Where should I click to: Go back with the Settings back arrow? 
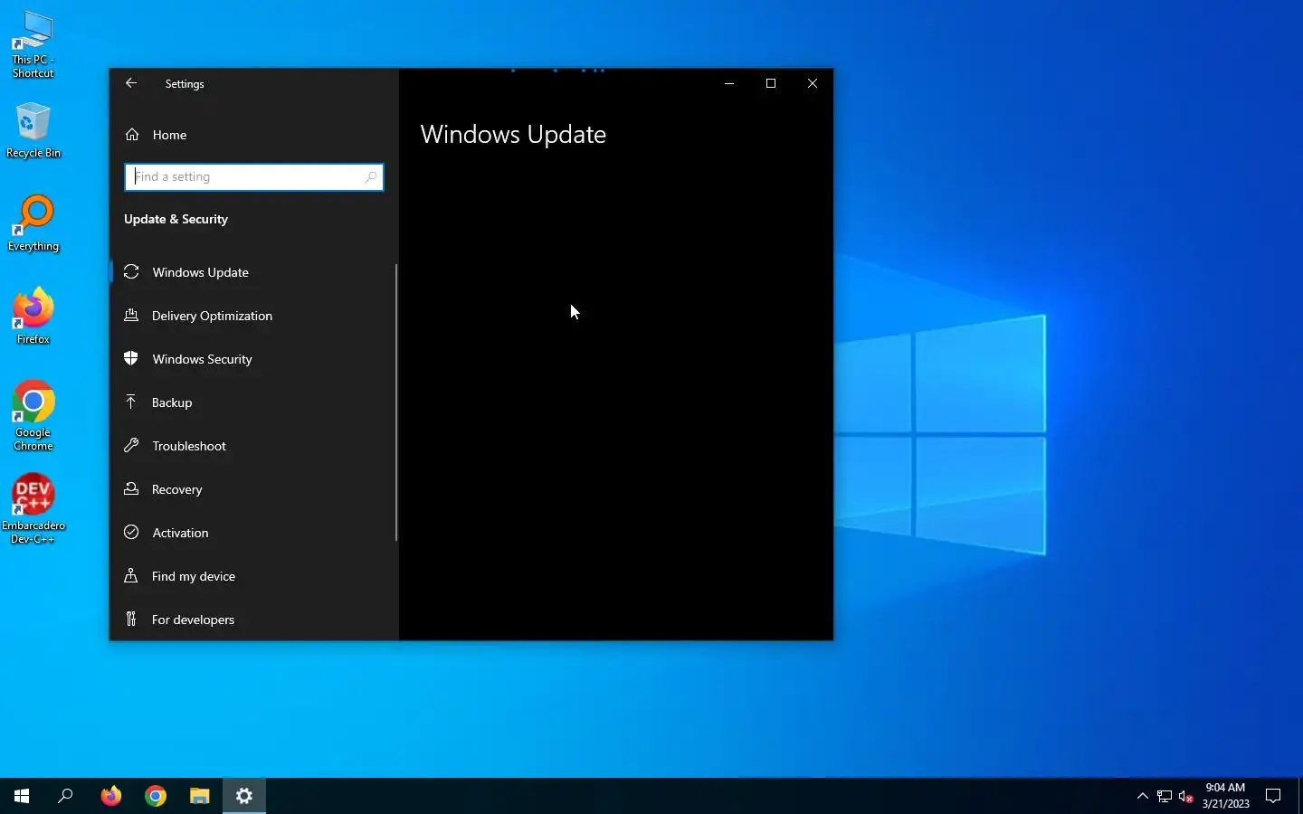pos(131,83)
